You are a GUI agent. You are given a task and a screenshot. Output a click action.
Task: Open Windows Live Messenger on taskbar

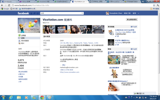34,97
